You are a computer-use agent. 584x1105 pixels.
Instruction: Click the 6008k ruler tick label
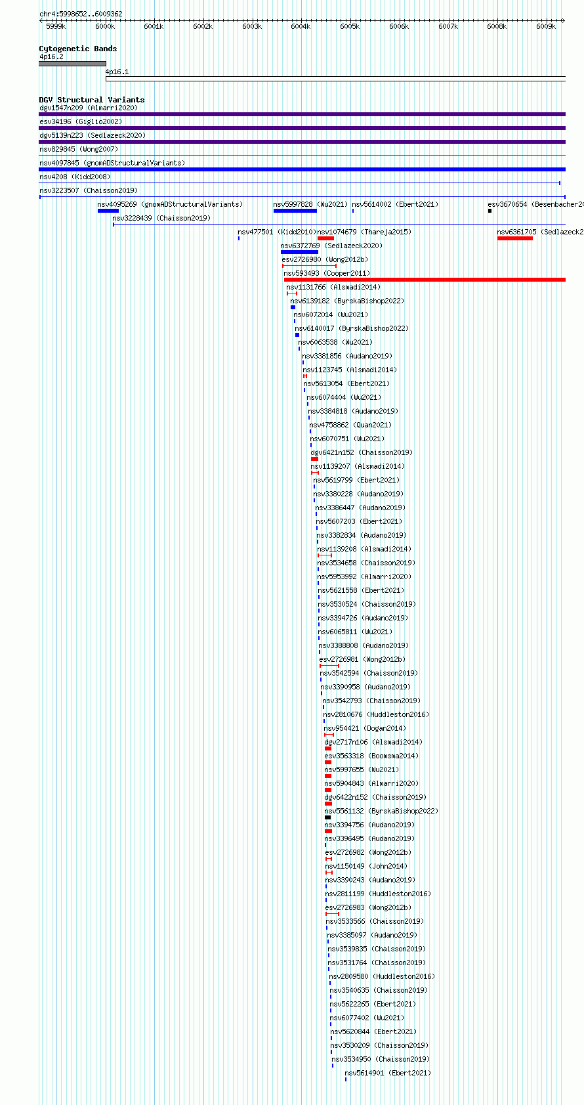pyautogui.click(x=497, y=26)
